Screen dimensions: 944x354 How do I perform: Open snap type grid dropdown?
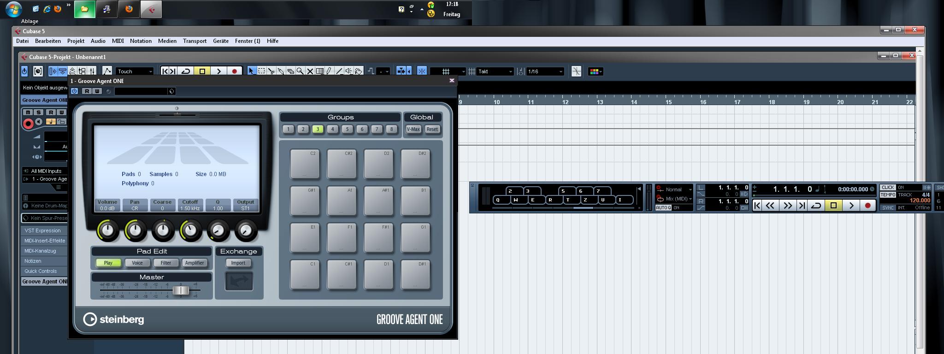pos(447,71)
